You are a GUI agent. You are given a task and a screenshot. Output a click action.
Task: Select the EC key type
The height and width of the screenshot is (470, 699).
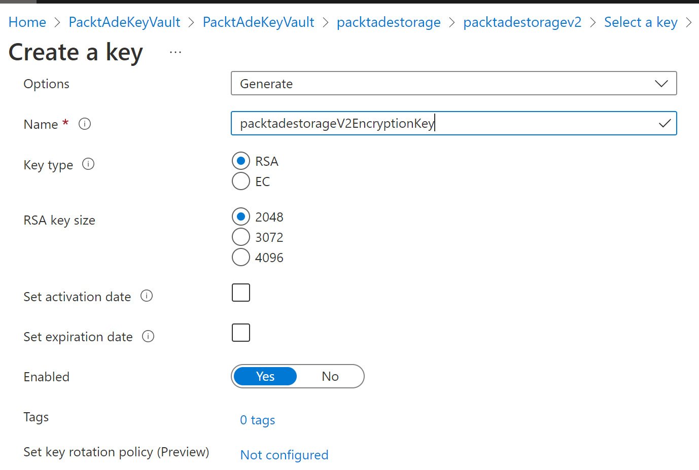coord(241,181)
